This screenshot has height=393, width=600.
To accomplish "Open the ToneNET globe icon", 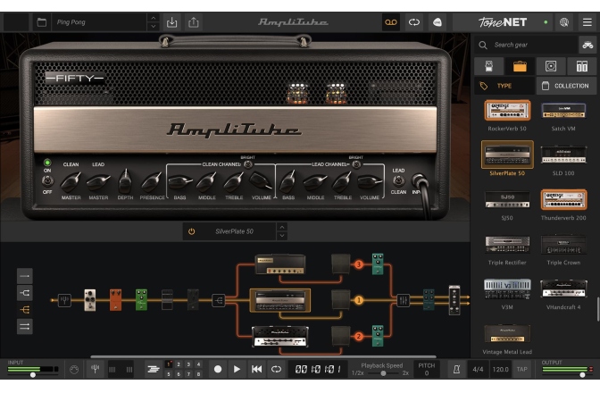I will click(564, 22).
